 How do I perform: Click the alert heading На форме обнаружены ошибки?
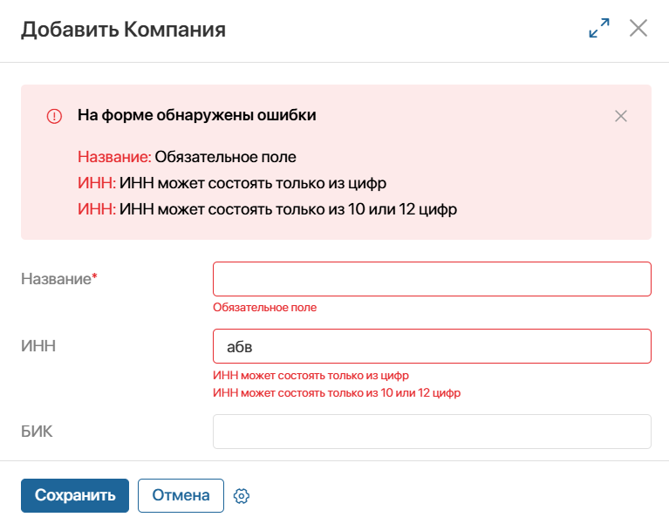(197, 115)
